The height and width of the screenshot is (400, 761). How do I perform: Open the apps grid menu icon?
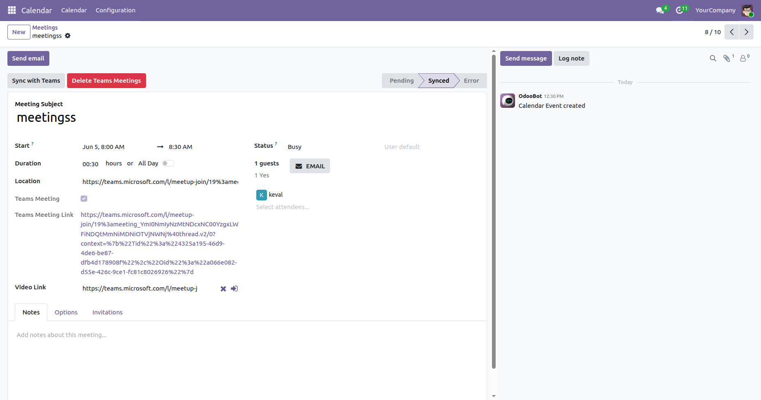pyautogui.click(x=12, y=10)
